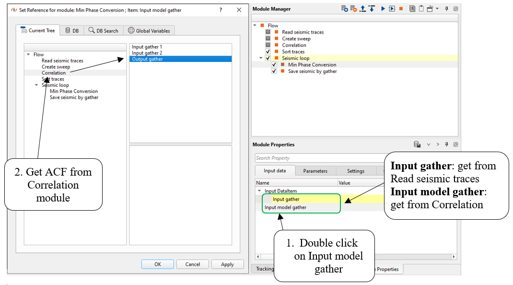Image resolution: width=513 pixels, height=285 pixels.
Task: Toggle the Min Phase Conversion checkbox
Action: [x=274, y=65]
